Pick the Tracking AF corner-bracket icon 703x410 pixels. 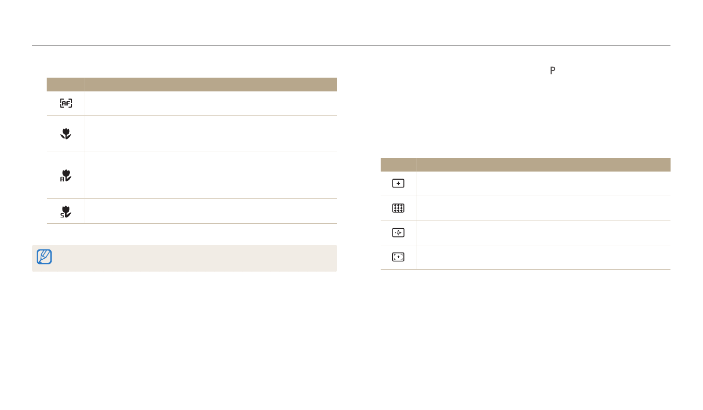(398, 257)
